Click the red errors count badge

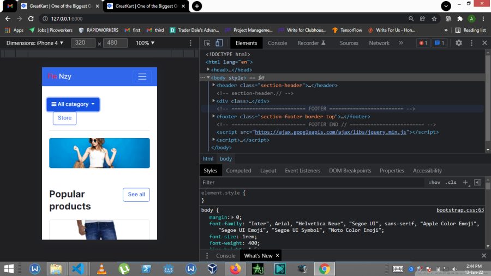pos(423,43)
